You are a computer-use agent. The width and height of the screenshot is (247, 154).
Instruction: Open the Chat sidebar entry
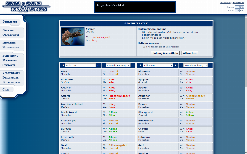point(6,89)
